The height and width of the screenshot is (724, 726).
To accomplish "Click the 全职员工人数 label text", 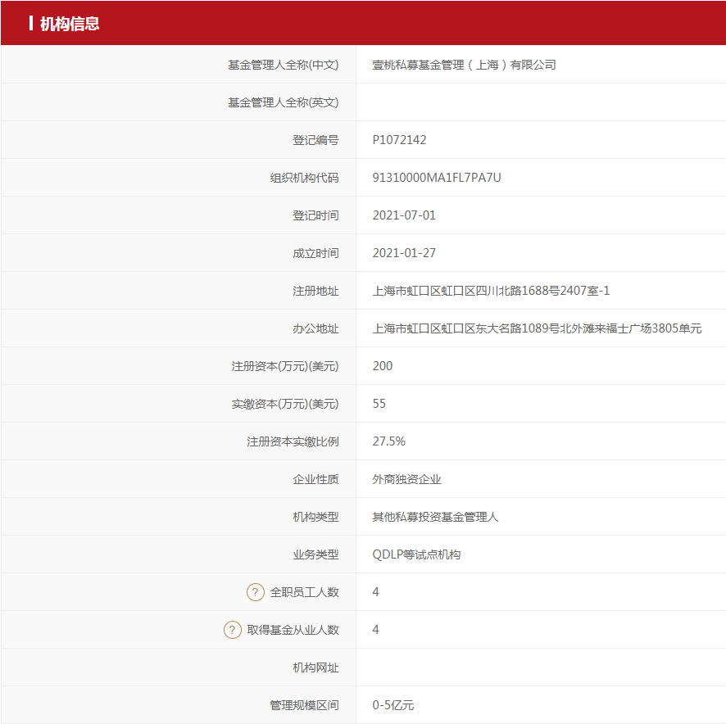I will tap(304, 592).
